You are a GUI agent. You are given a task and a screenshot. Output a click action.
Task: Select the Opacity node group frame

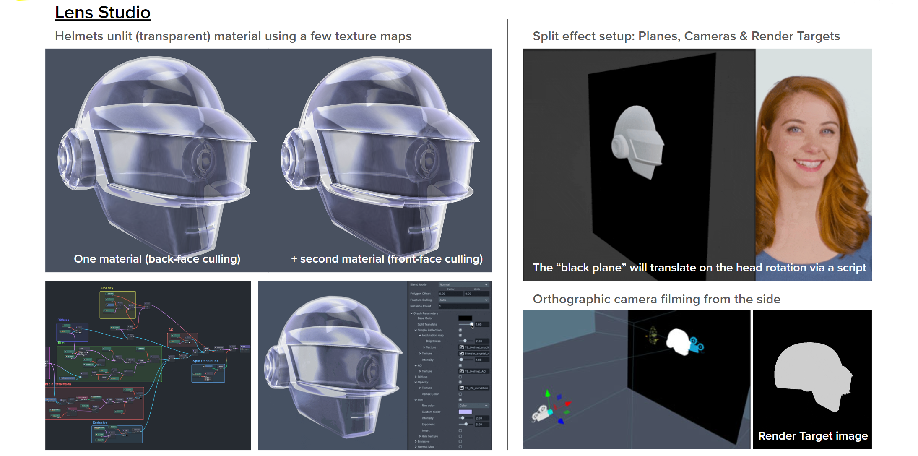click(x=118, y=305)
